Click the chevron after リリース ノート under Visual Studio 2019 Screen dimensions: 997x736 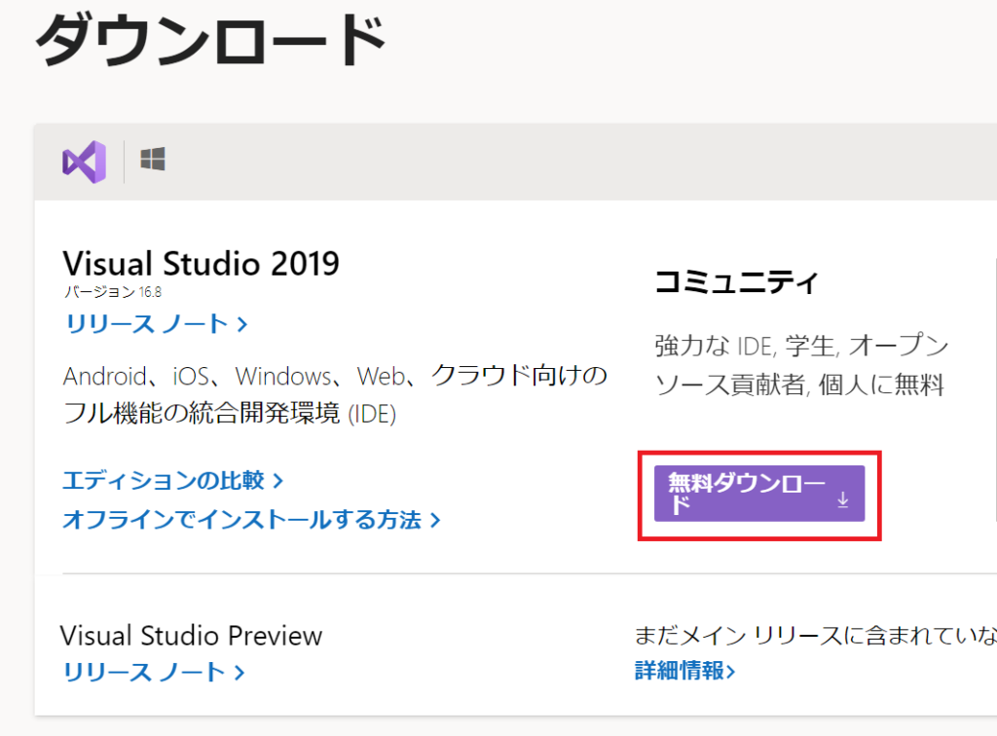[242, 325]
